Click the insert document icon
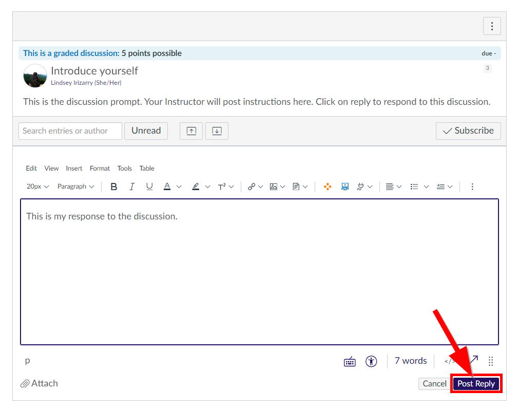518x408 pixels. tap(296, 187)
